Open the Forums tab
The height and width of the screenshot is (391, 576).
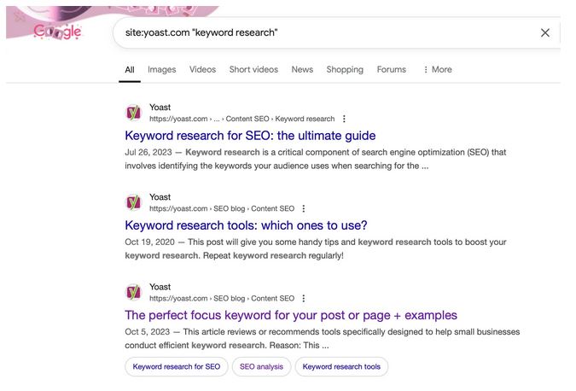(391, 69)
